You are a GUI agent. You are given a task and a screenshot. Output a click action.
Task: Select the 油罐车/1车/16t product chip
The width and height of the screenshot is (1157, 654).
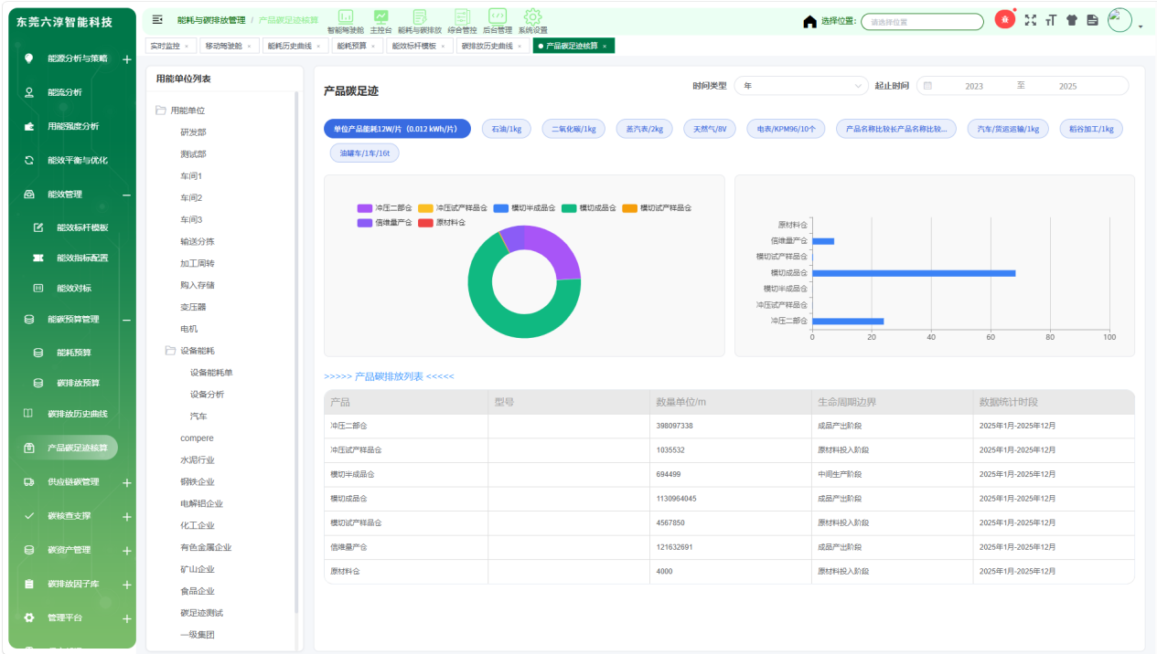click(365, 153)
